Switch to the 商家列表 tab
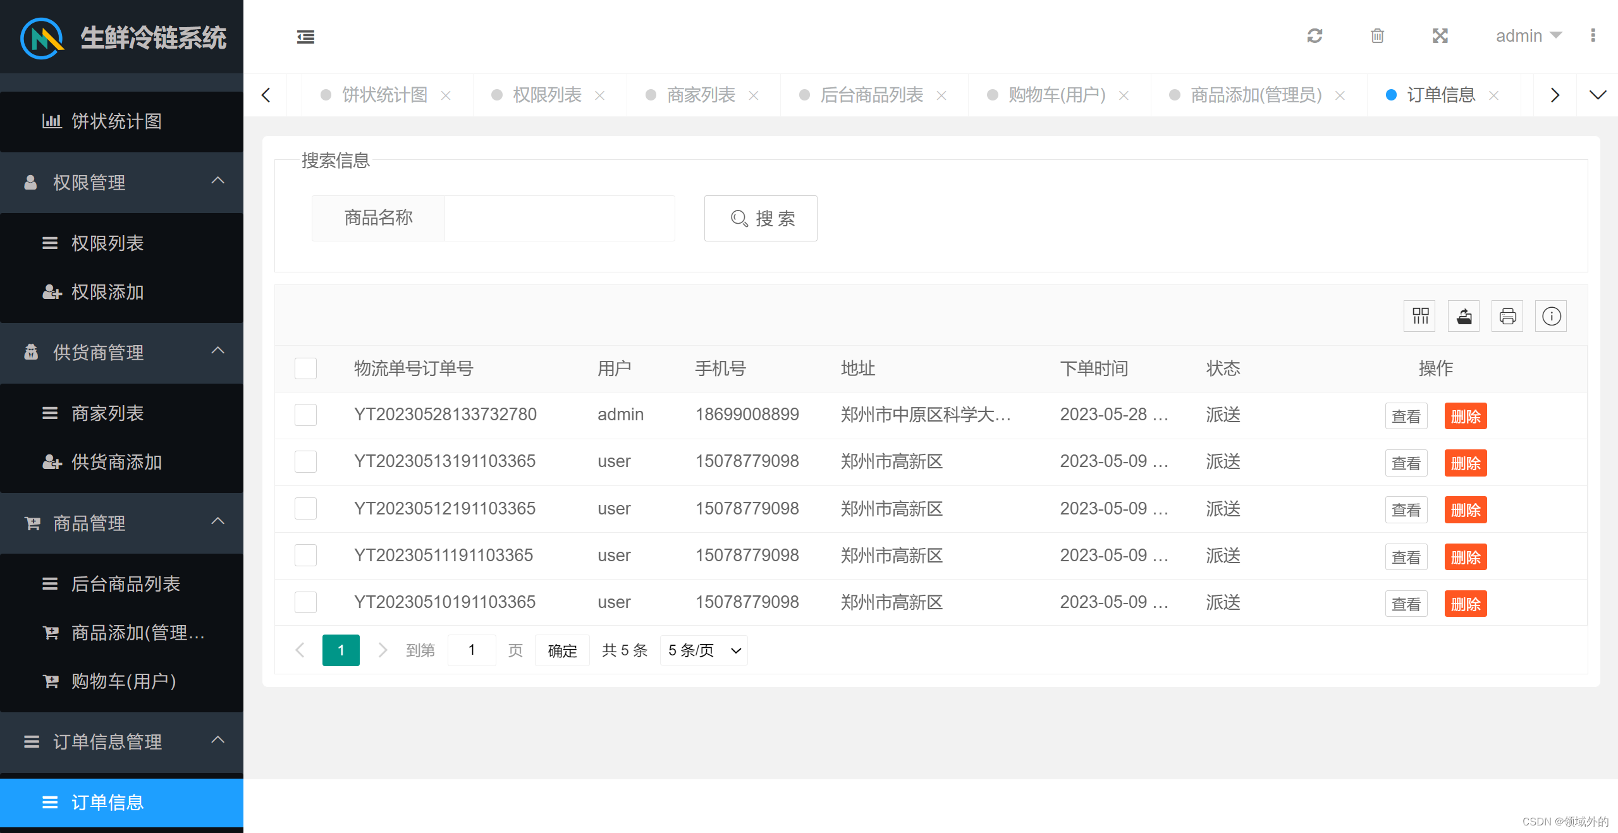 click(x=701, y=95)
